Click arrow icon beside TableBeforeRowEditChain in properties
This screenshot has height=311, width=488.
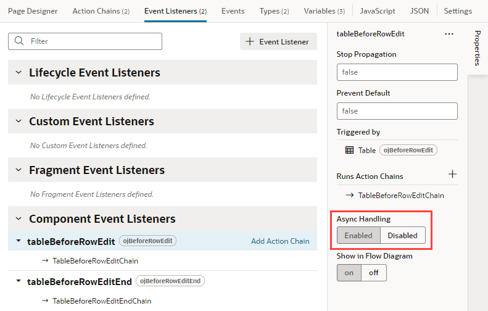pyautogui.click(x=350, y=195)
